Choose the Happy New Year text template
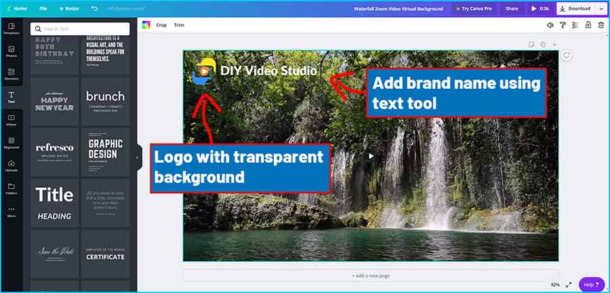Viewport: 610px width, 293px height. (54, 101)
